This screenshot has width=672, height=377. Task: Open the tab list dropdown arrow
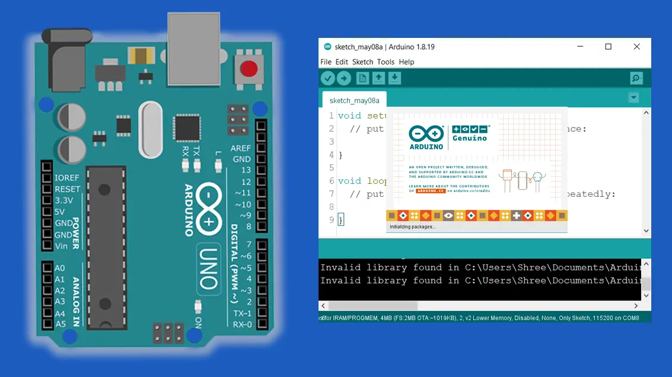(x=633, y=97)
